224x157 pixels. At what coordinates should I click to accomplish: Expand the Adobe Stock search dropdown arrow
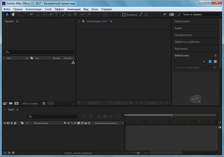215,68
